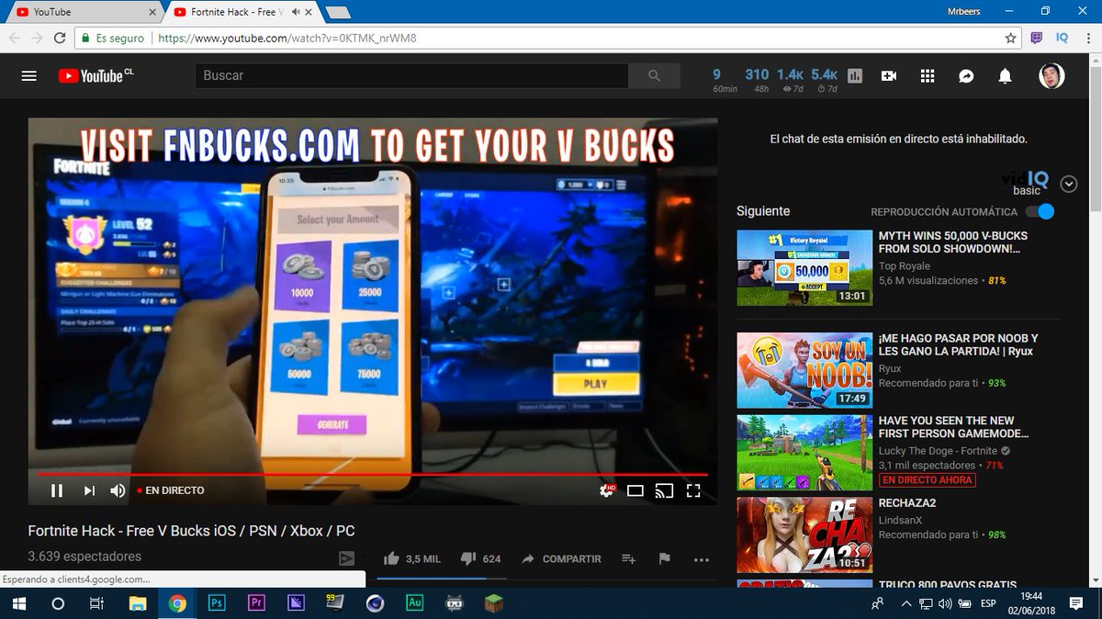
Task: Like the video (3,5 MIL)
Action: 411,558
